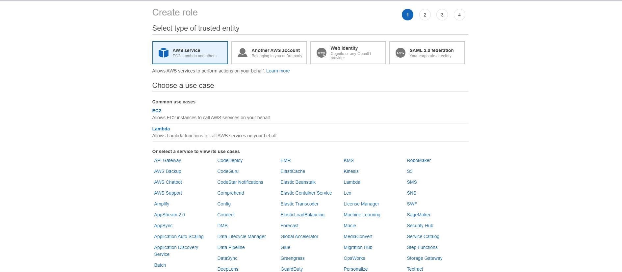Image resolution: width=622 pixels, height=272 pixels.
Task: Pick Lex service
Action: (348, 193)
